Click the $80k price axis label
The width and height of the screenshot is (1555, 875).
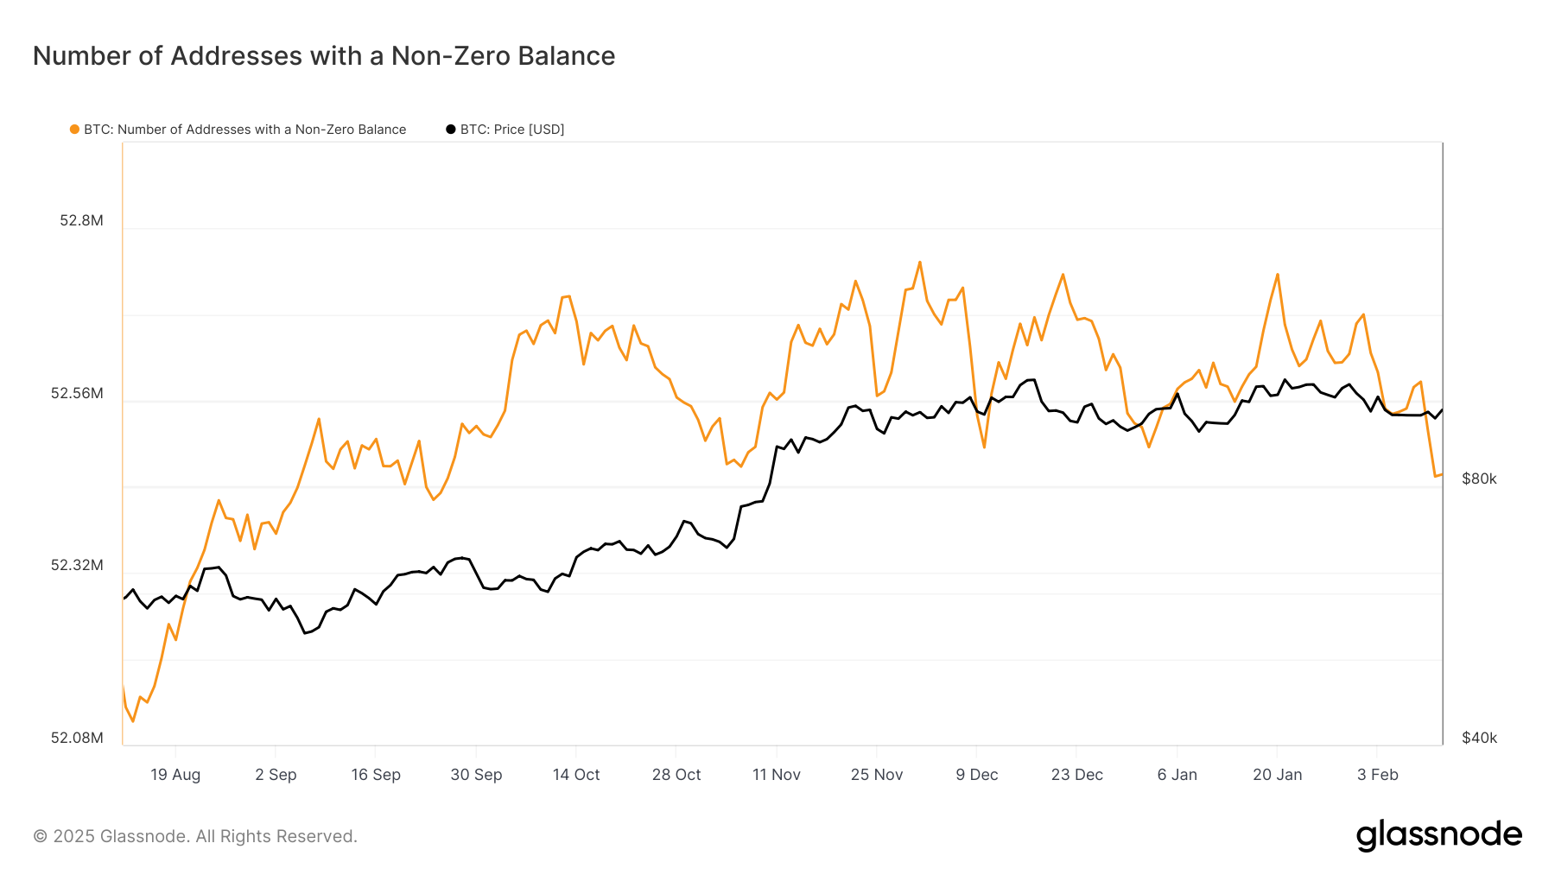pyautogui.click(x=1479, y=479)
